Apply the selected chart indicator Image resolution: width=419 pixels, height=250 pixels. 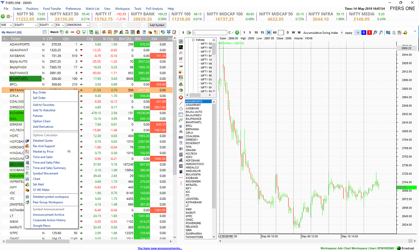[x=348, y=32]
